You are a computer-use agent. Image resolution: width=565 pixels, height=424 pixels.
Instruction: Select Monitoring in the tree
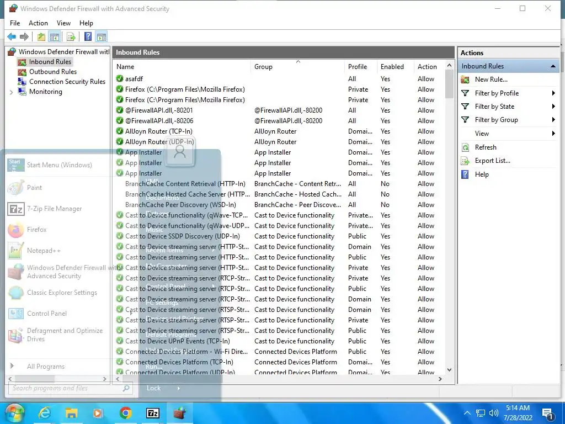coord(46,92)
